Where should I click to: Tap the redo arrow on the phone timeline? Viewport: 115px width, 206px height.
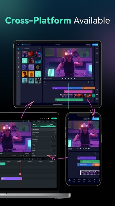[98, 153]
